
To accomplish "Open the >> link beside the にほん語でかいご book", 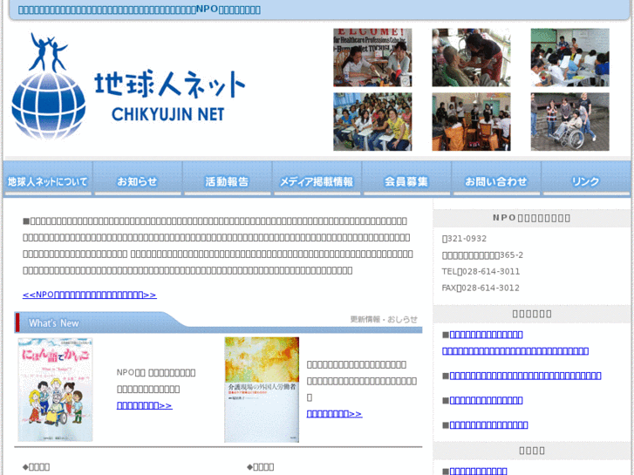I will 145,405.
